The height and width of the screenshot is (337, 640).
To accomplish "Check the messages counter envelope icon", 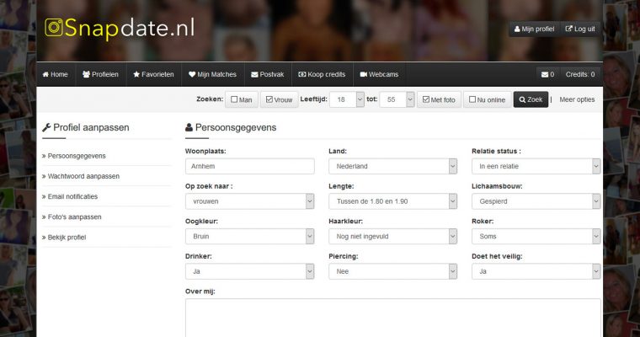I will click(x=545, y=74).
